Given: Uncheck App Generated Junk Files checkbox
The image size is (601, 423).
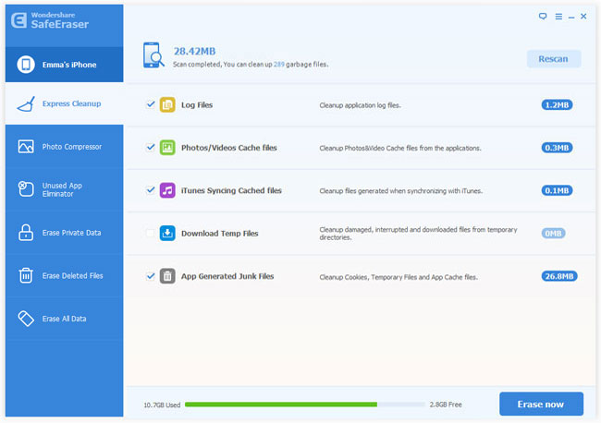Looking at the screenshot, I should click(x=151, y=275).
